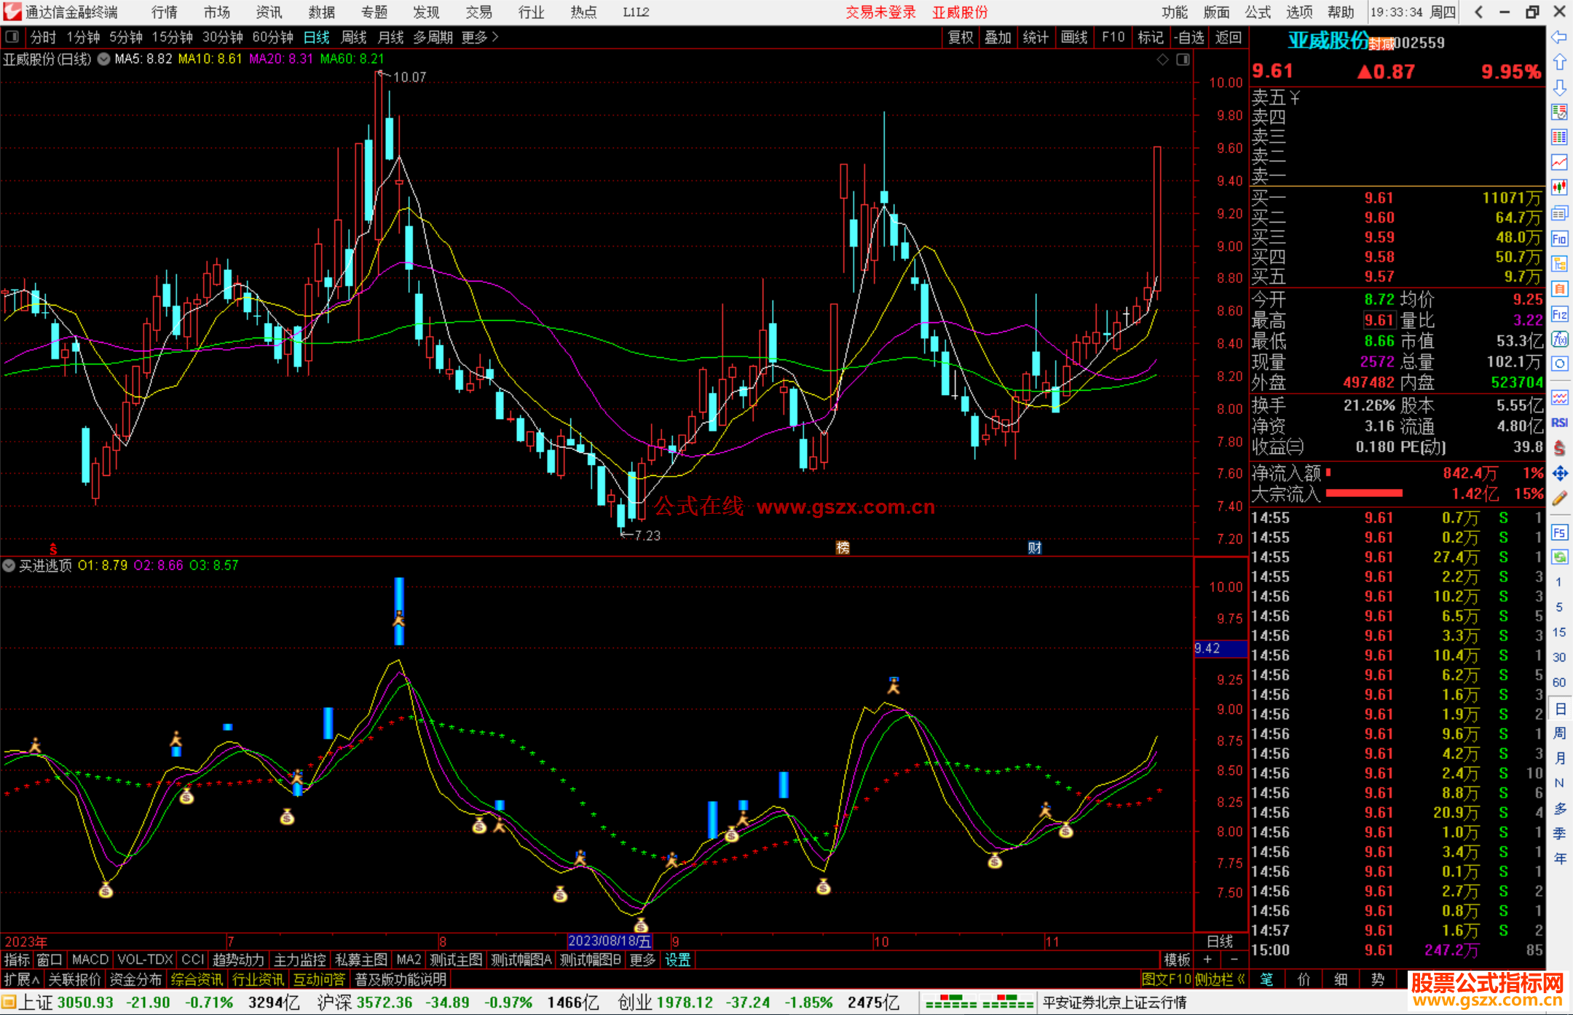
Task: Click the RSI indicator sidebar icon
Action: click(x=1559, y=423)
